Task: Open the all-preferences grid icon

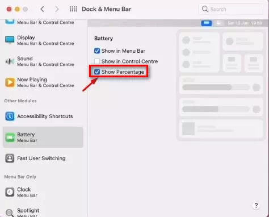Action: [73, 9]
